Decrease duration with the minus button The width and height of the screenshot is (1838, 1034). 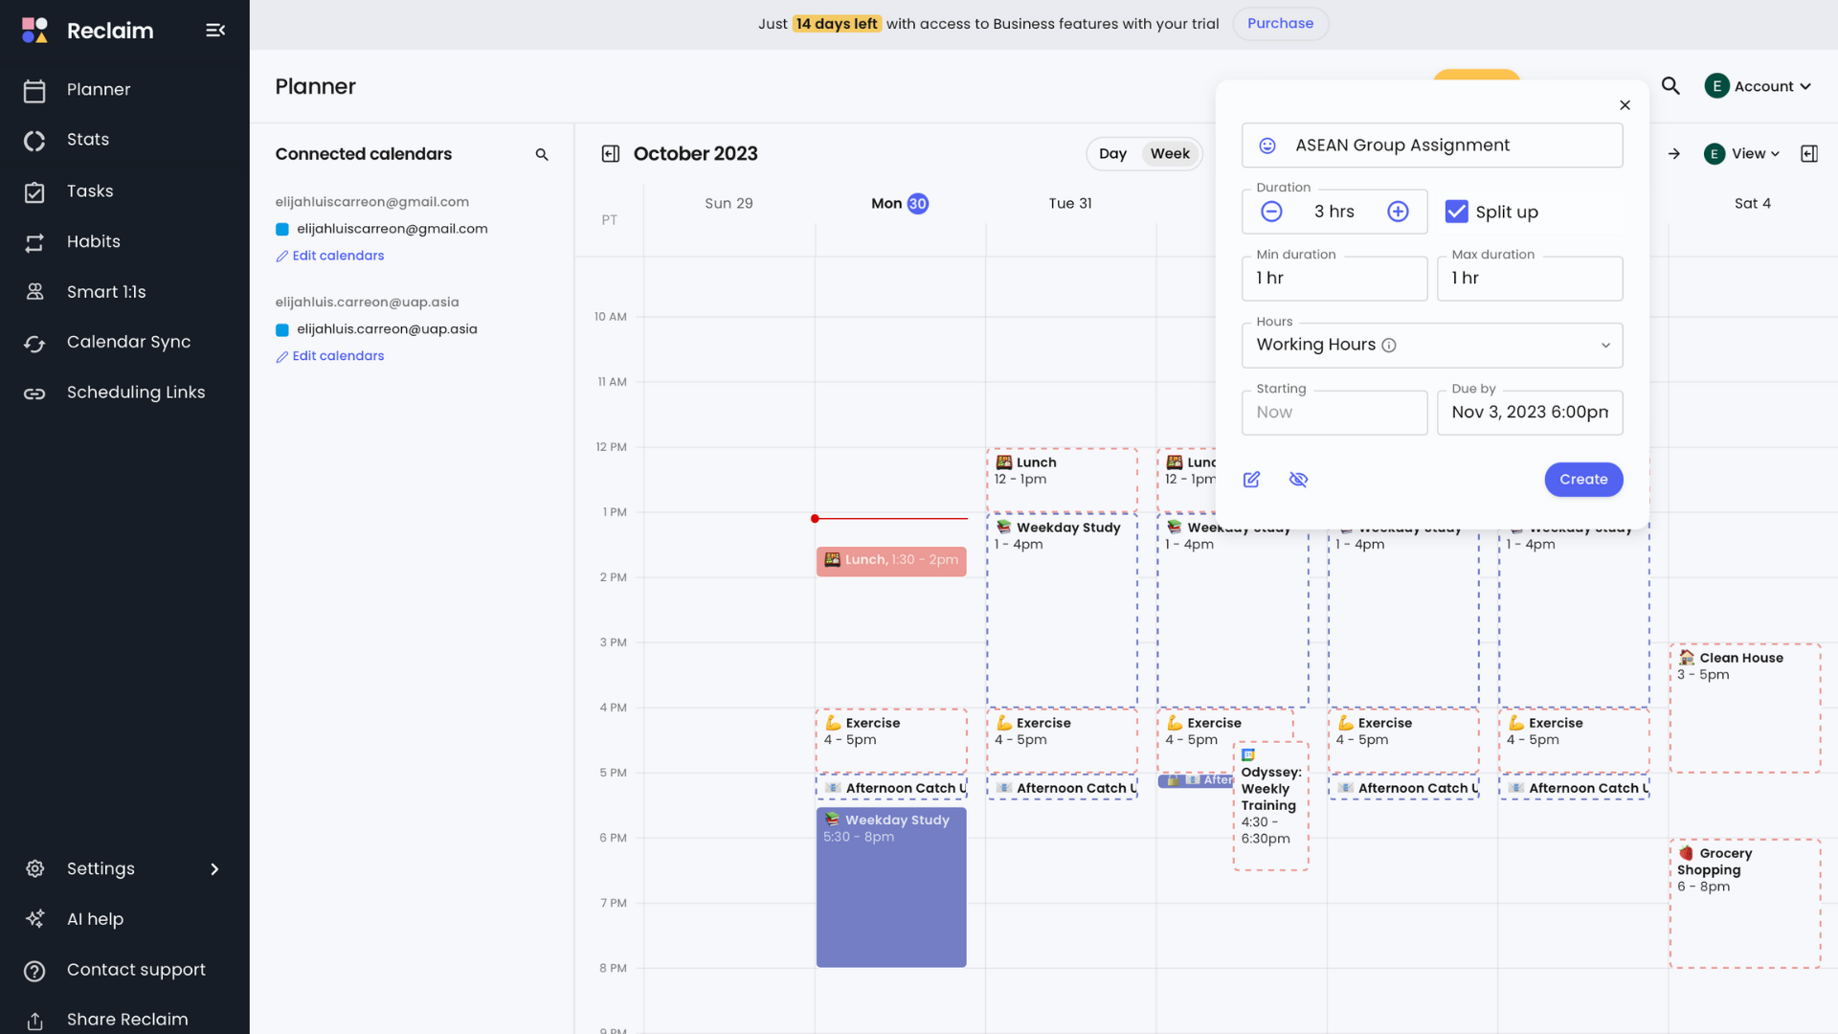tap(1271, 212)
